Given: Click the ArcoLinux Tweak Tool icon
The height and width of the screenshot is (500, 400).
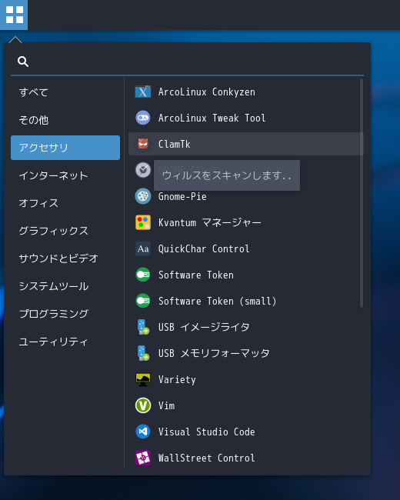Looking at the screenshot, I should point(143,118).
